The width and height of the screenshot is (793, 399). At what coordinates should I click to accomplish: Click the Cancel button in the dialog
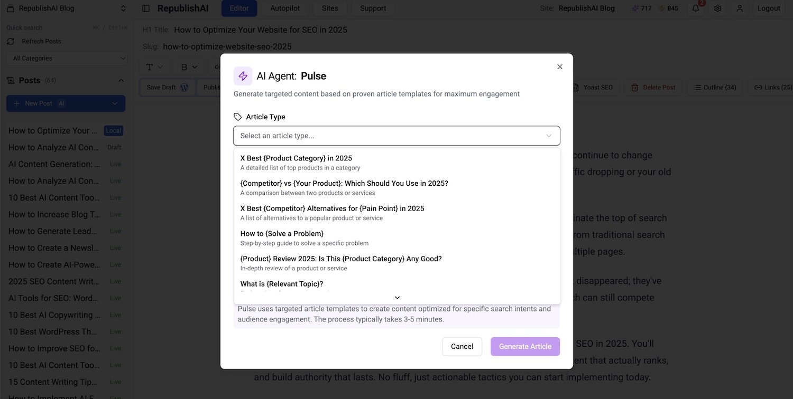(x=462, y=346)
